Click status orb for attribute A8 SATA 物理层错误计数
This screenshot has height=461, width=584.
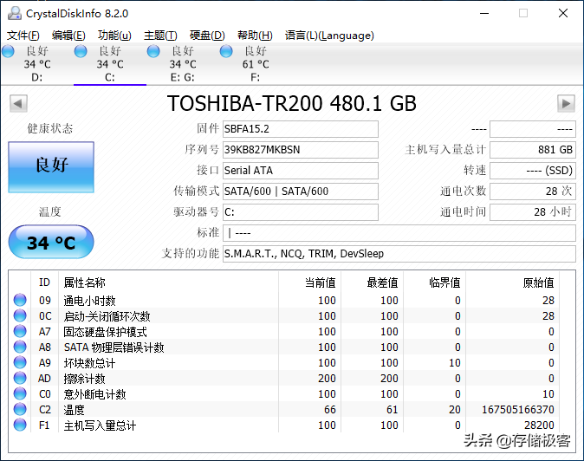(x=20, y=347)
